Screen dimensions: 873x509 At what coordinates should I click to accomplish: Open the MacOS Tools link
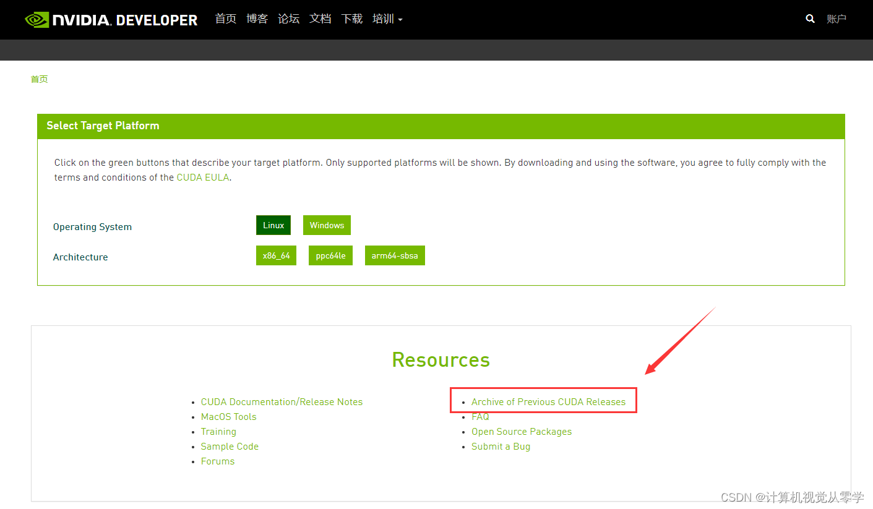[x=228, y=417]
